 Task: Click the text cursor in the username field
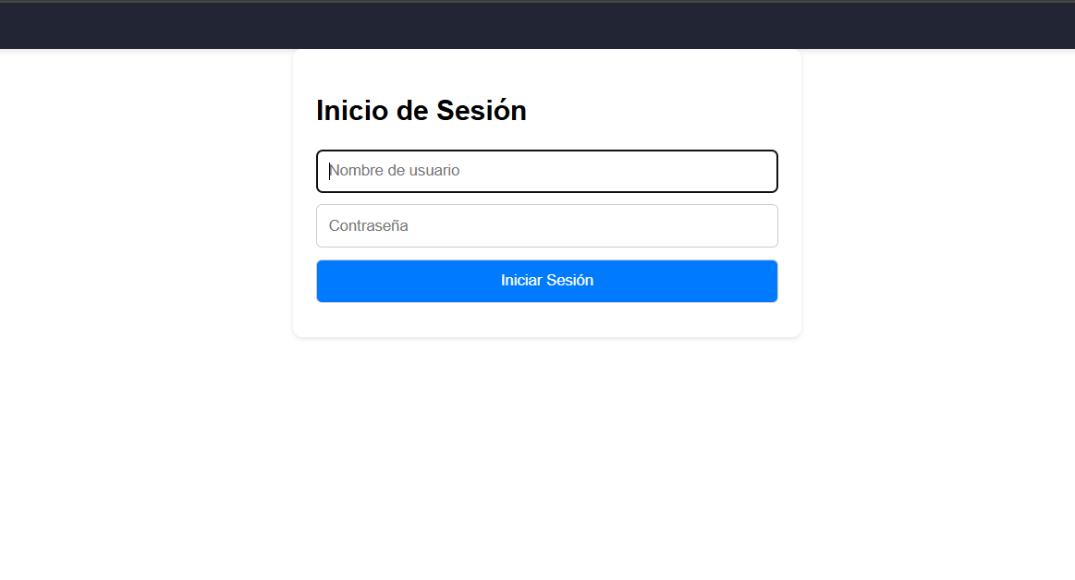click(330, 171)
